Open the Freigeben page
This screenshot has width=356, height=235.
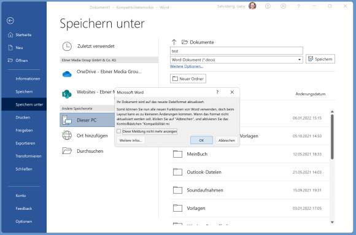(x=24, y=130)
